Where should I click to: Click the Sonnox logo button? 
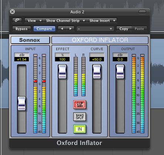click(x=30, y=40)
